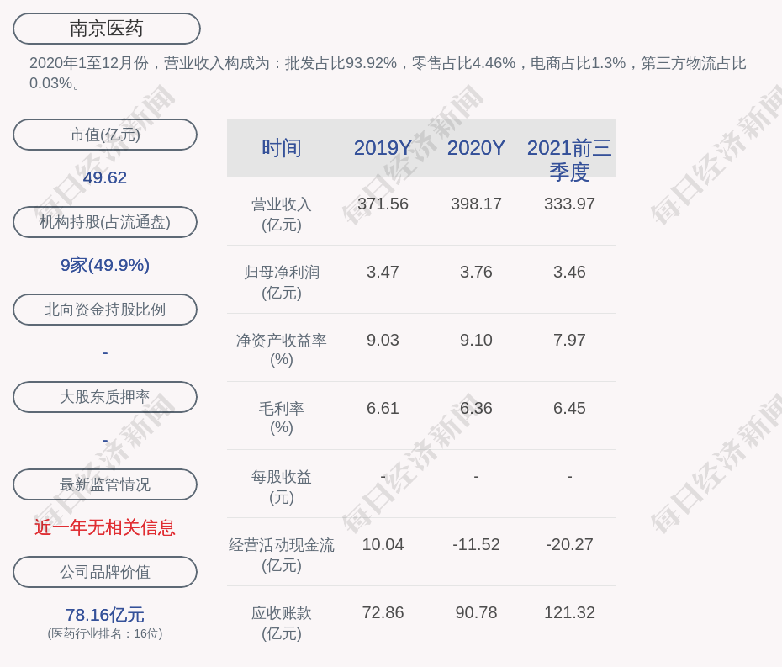Select the 市值(亿元) label pill
782x667 pixels.
click(105, 135)
